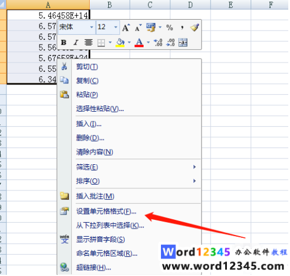Open the font name dropdown 宋体
The height and width of the screenshot is (276, 290).
(x=92, y=27)
